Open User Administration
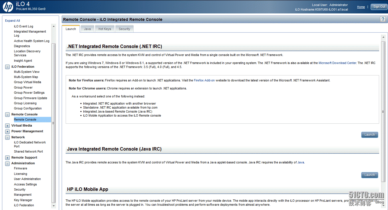The height and width of the screenshot is (210, 388). [x=27, y=179]
